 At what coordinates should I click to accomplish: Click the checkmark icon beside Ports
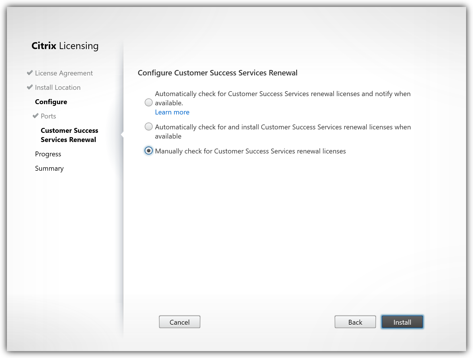tap(35, 116)
